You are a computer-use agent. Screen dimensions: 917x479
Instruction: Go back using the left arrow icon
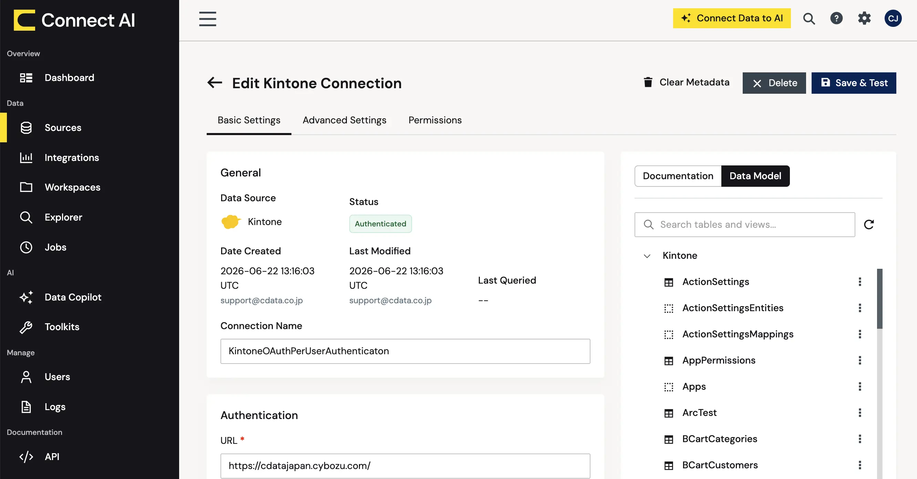pyautogui.click(x=215, y=83)
